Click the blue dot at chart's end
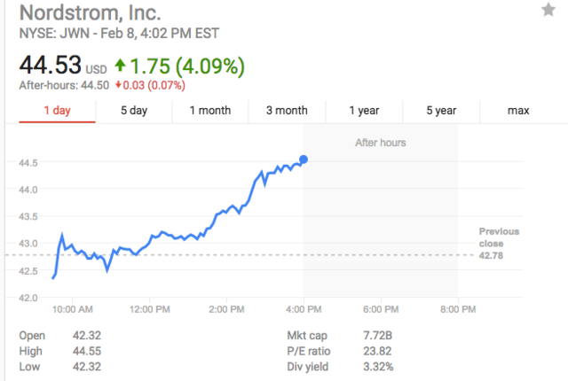 pyautogui.click(x=304, y=159)
